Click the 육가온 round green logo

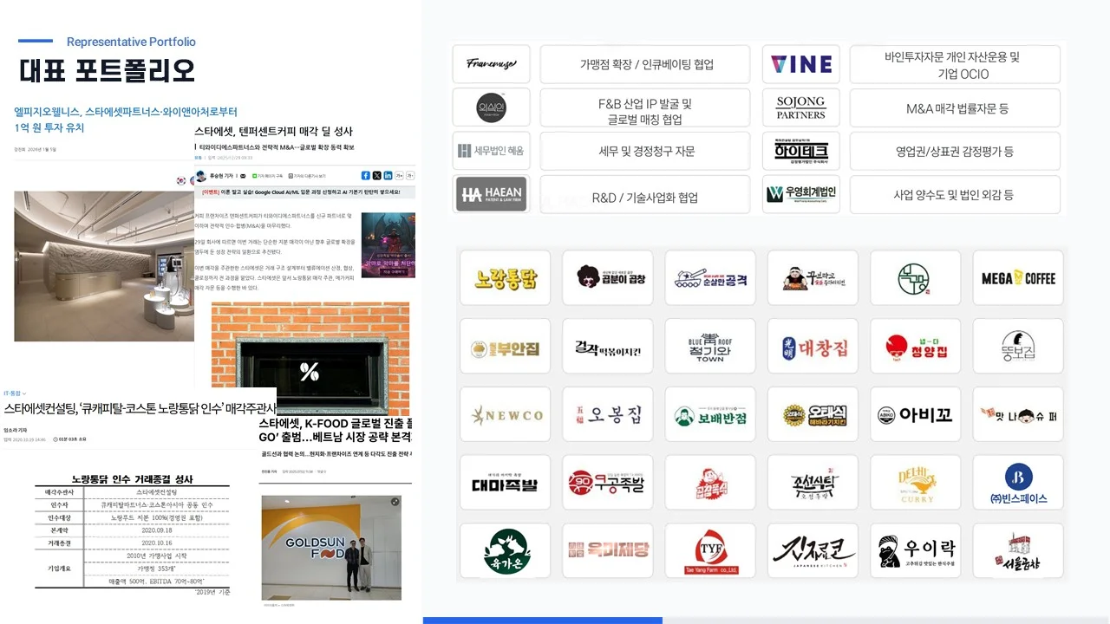(x=505, y=550)
